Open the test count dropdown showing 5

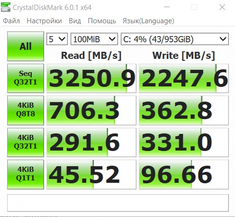coord(57,39)
